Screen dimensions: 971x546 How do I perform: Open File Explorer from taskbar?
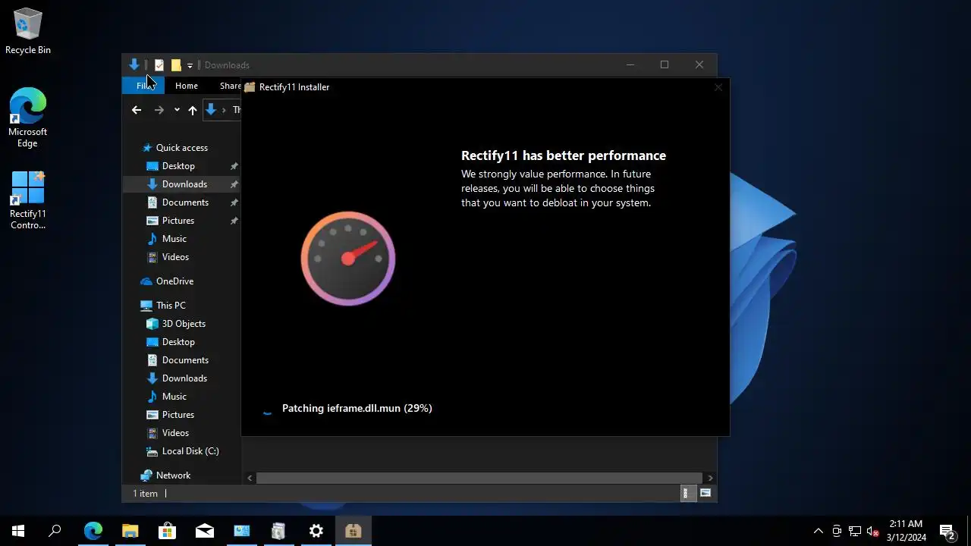click(130, 531)
